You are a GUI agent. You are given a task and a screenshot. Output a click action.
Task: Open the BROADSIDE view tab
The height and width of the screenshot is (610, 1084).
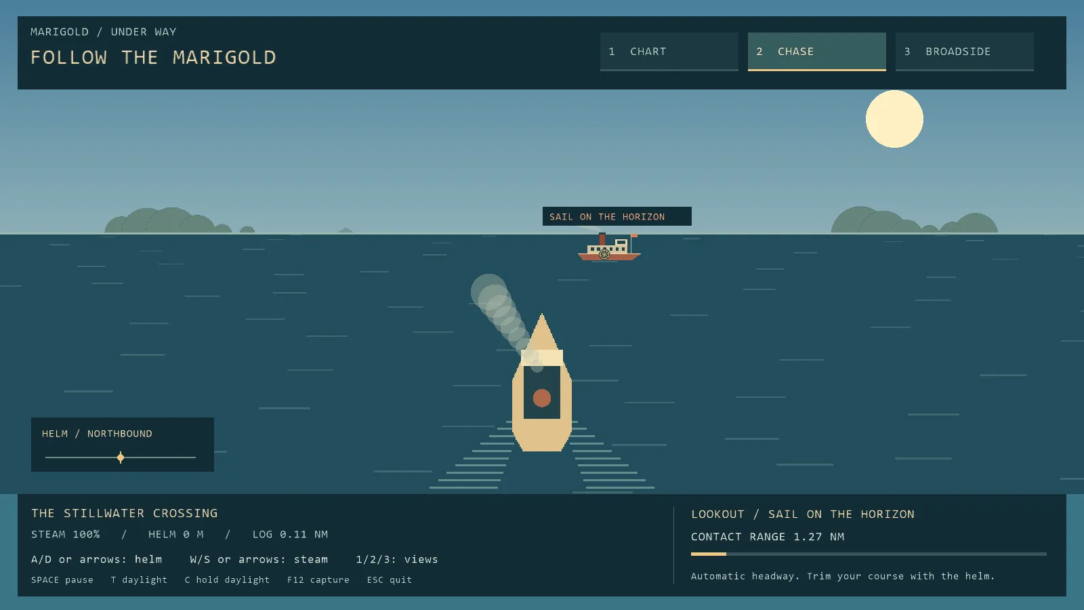(x=964, y=52)
